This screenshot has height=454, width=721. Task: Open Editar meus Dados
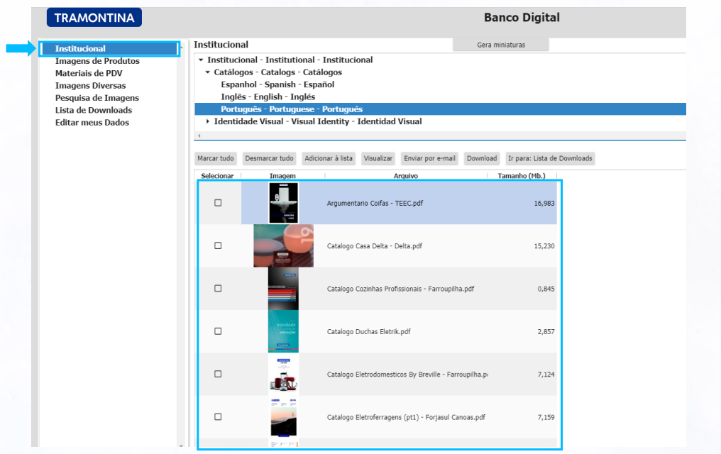(92, 123)
